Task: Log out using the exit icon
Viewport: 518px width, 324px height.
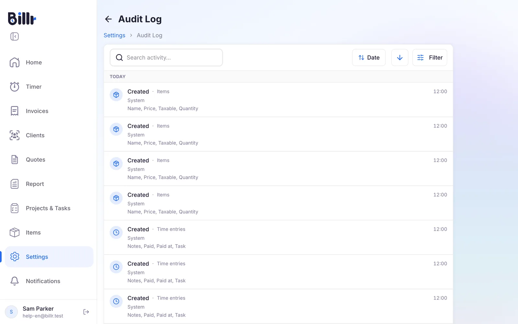Action: point(86,312)
